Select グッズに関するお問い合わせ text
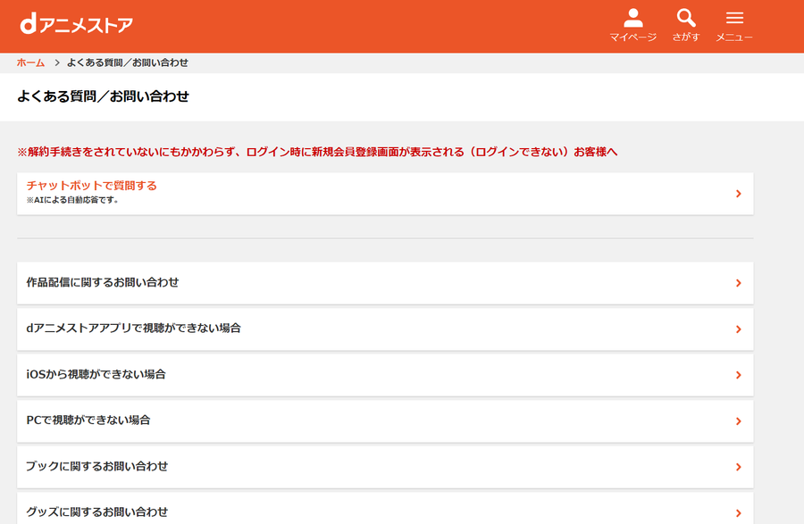Image resolution: width=804 pixels, height=524 pixels. pyautogui.click(x=96, y=512)
